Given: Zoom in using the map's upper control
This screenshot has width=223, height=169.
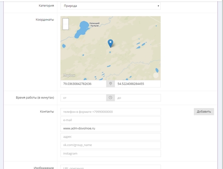Looking at the screenshot, I should (x=65, y=21).
